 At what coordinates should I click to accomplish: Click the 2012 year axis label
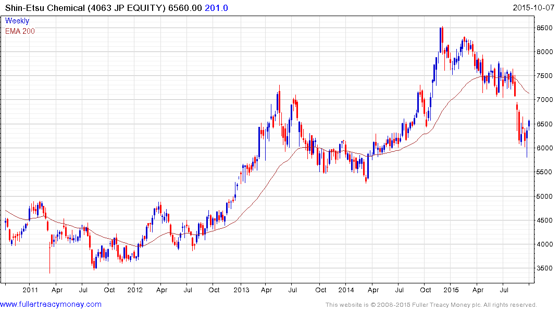click(134, 290)
